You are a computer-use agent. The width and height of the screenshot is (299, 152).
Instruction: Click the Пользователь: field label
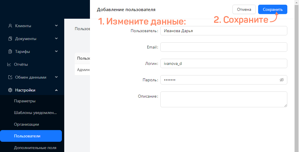coord(144,31)
